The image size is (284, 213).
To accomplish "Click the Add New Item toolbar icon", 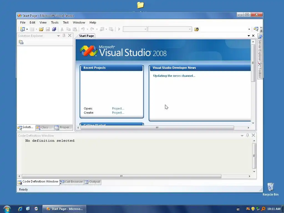I will [x=32, y=29].
